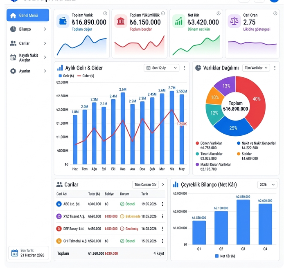Viewport: 284px width, 269px height.
Task: Click the calendar icon in Son Tarih box
Action: [x=15, y=253]
